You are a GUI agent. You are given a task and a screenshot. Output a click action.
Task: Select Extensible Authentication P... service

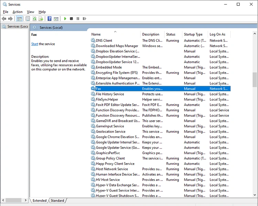(x=160, y=83)
